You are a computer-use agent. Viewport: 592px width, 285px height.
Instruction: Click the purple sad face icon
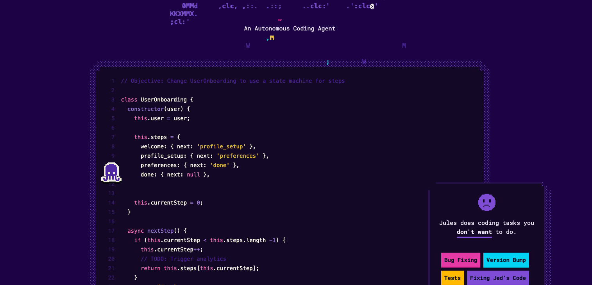tap(486, 203)
